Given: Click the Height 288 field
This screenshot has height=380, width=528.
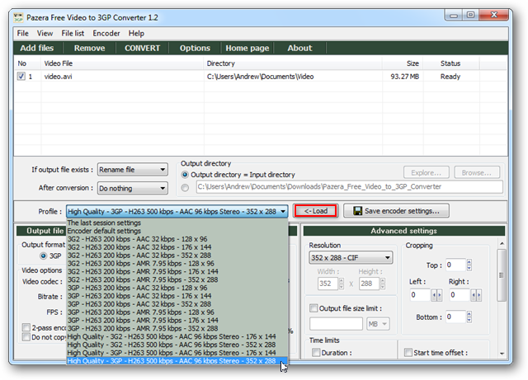Looking at the screenshot, I should tap(369, 284).
